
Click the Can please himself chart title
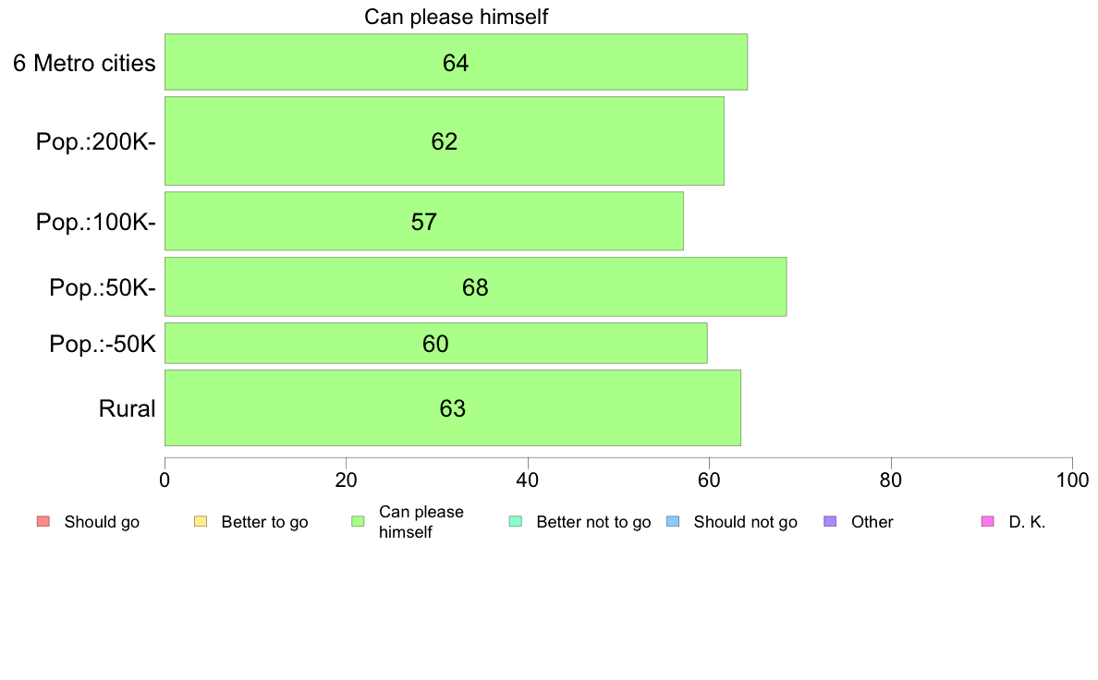pos(456,17)
